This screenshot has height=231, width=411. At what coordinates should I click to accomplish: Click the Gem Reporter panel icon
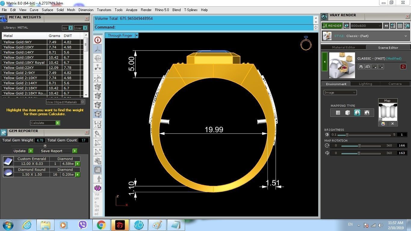click(4, 132)
